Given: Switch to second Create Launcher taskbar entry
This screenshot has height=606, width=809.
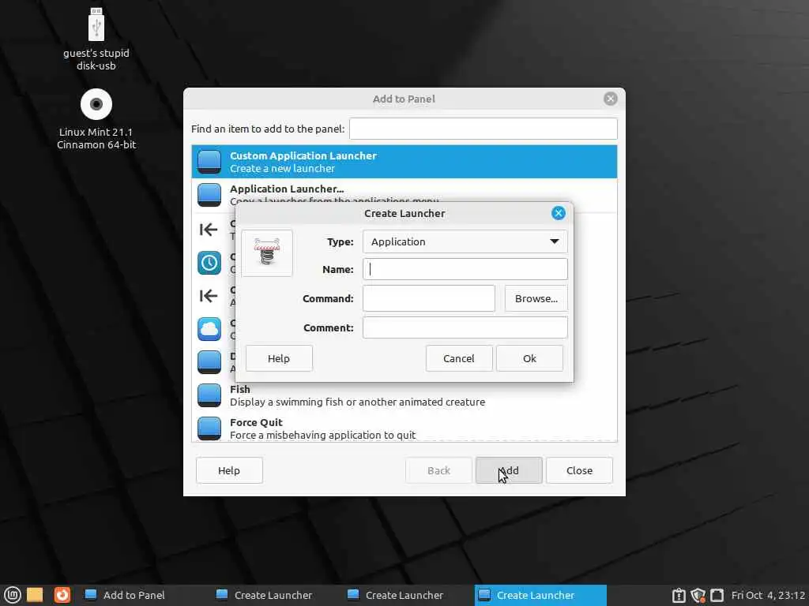Looking at the screenshot, I should pyautogui.click(x=408, y=595).
